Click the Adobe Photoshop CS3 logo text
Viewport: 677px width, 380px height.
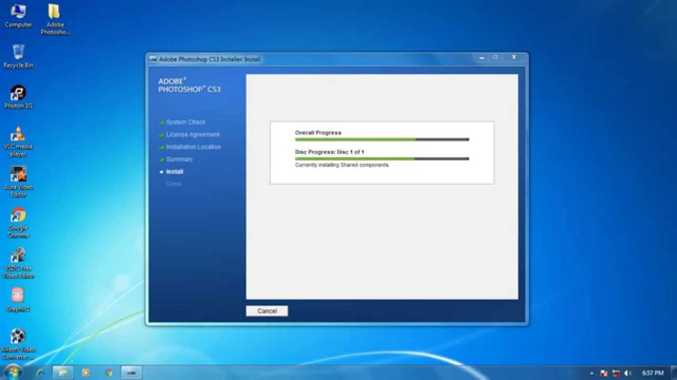(x=189, y=85)
